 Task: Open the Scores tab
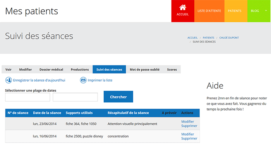(x=172, y=69)
